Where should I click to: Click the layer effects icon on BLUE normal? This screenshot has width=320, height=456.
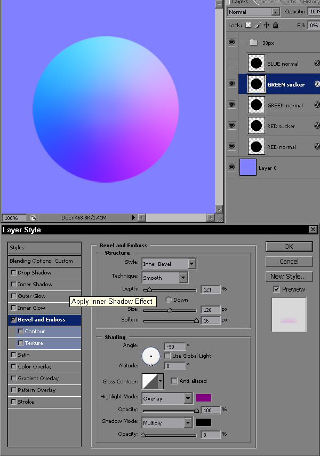pyautogui.click(x=317, y=64)
